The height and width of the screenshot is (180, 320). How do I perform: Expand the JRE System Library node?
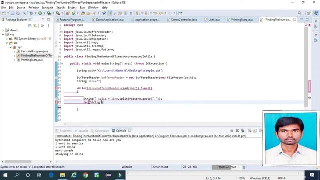[x=7, y=39]
